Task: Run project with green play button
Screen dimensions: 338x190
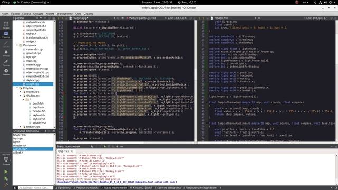Action: [6, 172]
